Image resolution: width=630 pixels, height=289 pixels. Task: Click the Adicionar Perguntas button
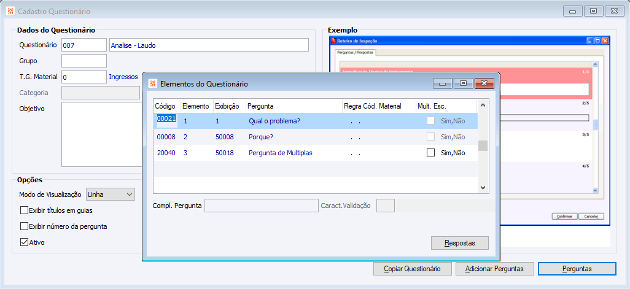click(x=494, y=269)
